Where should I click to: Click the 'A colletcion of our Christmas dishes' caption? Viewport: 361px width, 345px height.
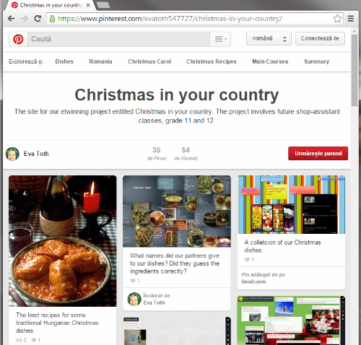[282, 246]
